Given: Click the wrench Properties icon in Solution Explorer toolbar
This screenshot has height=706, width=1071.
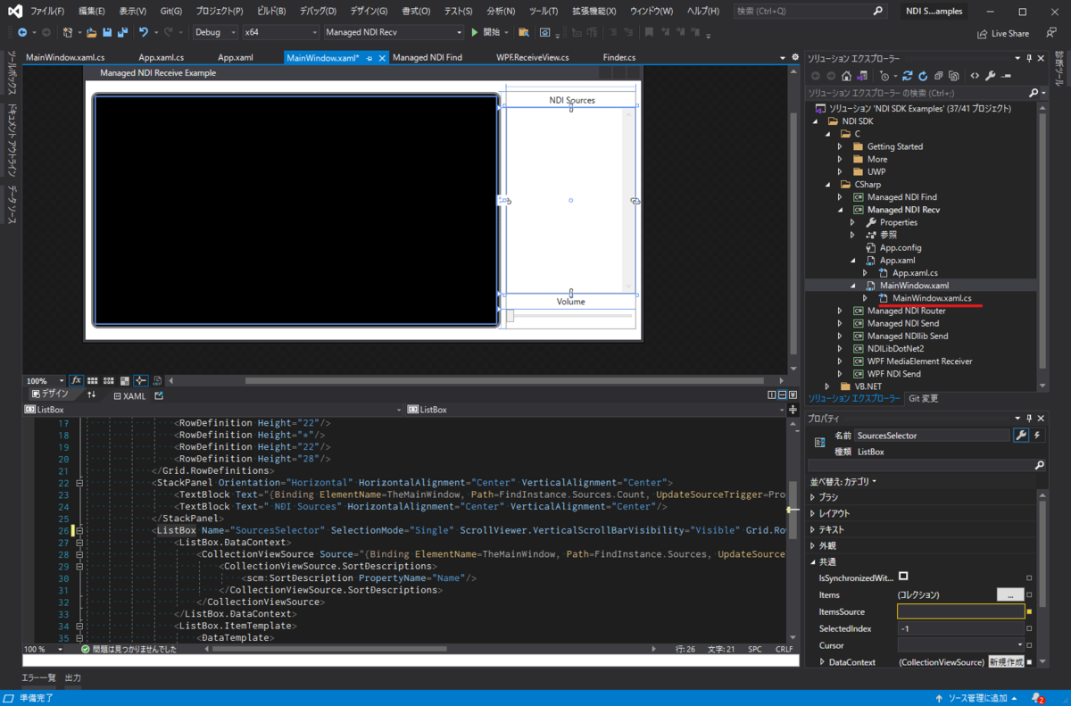Looking at the screenshot, I should coord(991,76).
